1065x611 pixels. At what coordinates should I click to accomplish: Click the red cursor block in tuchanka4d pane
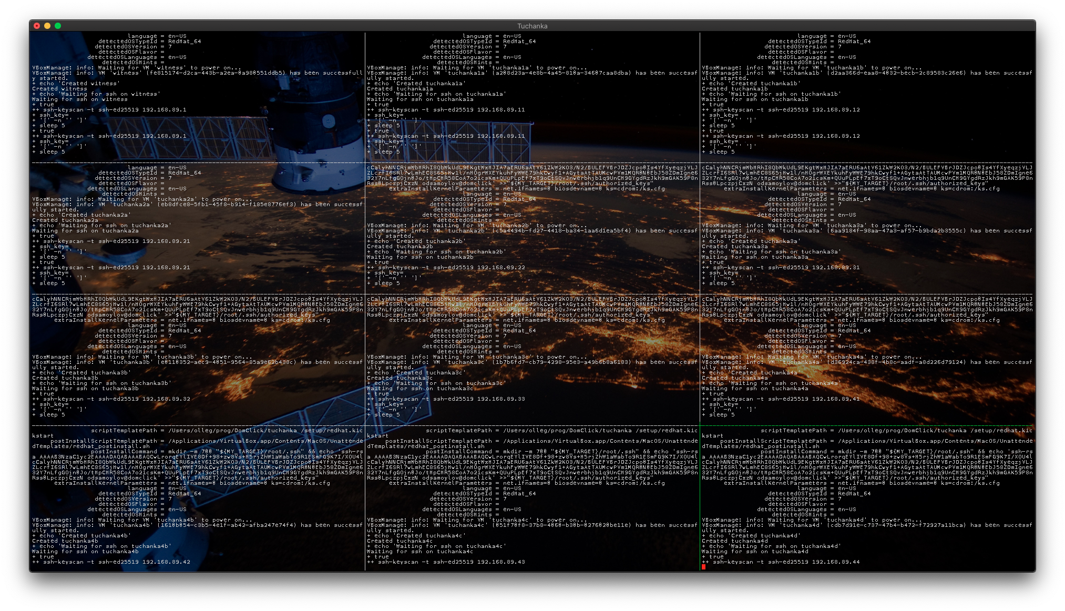pos(704,567)
